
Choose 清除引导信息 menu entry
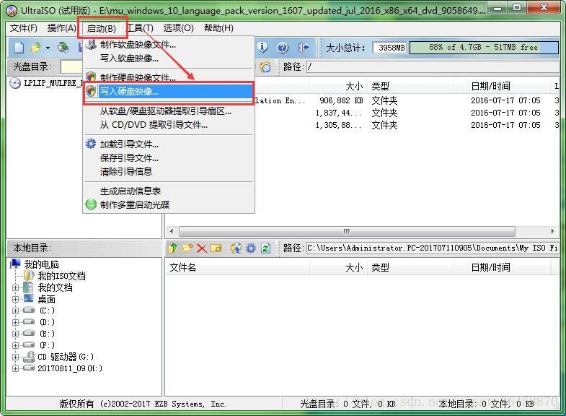pyautogui.click(x=169, y=172)
